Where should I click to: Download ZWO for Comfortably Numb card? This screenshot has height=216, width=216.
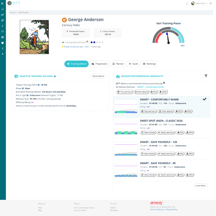188,111
